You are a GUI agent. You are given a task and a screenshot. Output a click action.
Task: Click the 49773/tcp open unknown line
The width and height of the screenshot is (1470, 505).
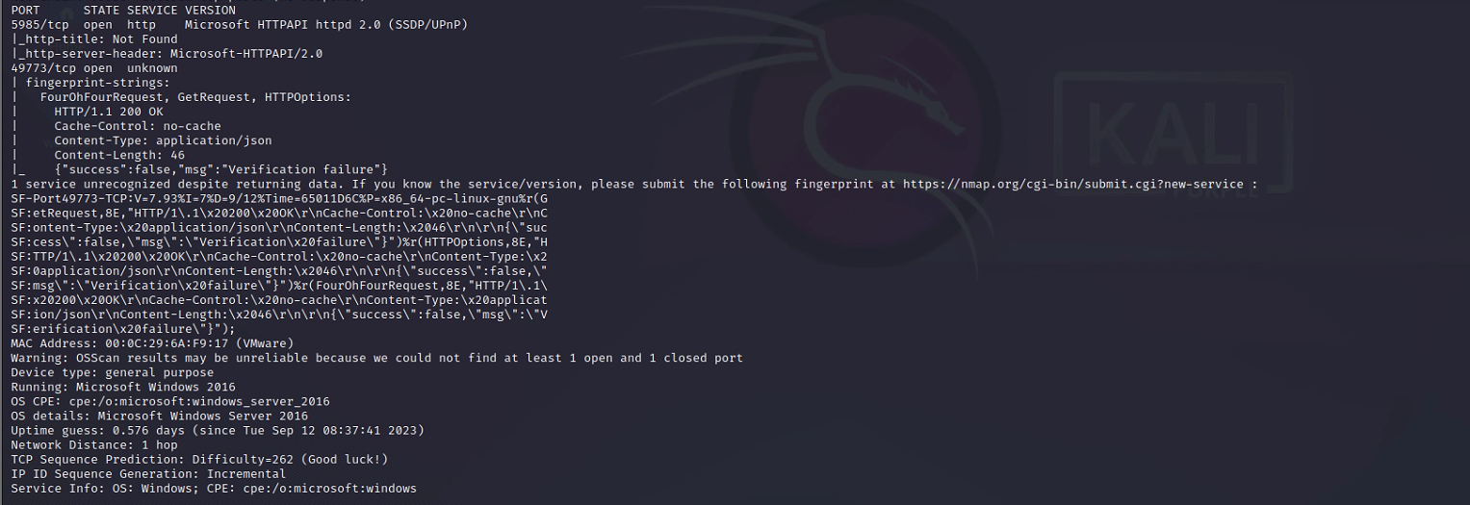[x=94, y=68]
